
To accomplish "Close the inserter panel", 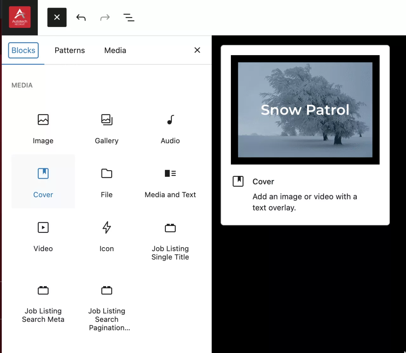I will pyautogui.click(x=197, y=50).
